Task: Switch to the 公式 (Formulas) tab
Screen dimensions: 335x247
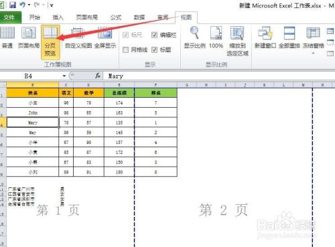Action: (x=116, y=17)
